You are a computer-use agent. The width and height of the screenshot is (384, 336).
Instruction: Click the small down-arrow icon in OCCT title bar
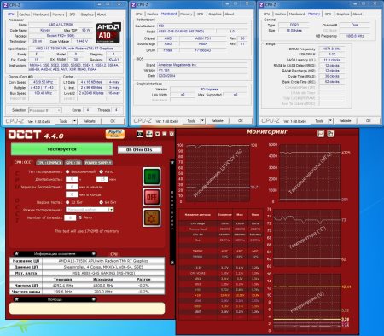point(157,134)
